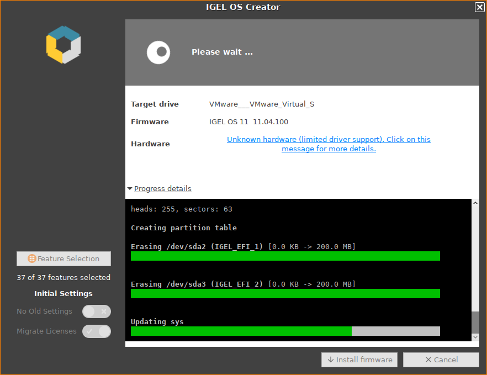Image resolution: width=487 pixels, height=375 pixels.
Task: Cancel the installation
Action: click(x=441, y=360)
